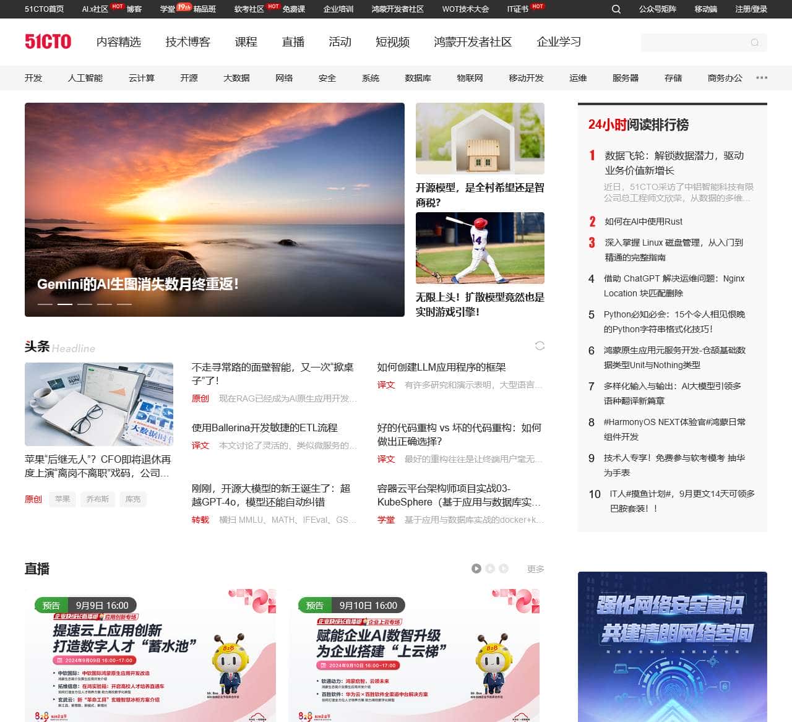Click the 原创 tag under the Apple article

33,499
